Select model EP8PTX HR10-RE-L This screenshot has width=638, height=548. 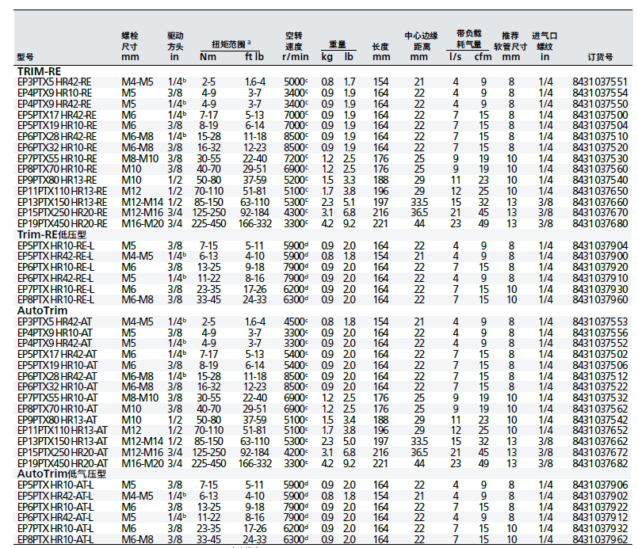pyautogui.click(x=55, y=299)
